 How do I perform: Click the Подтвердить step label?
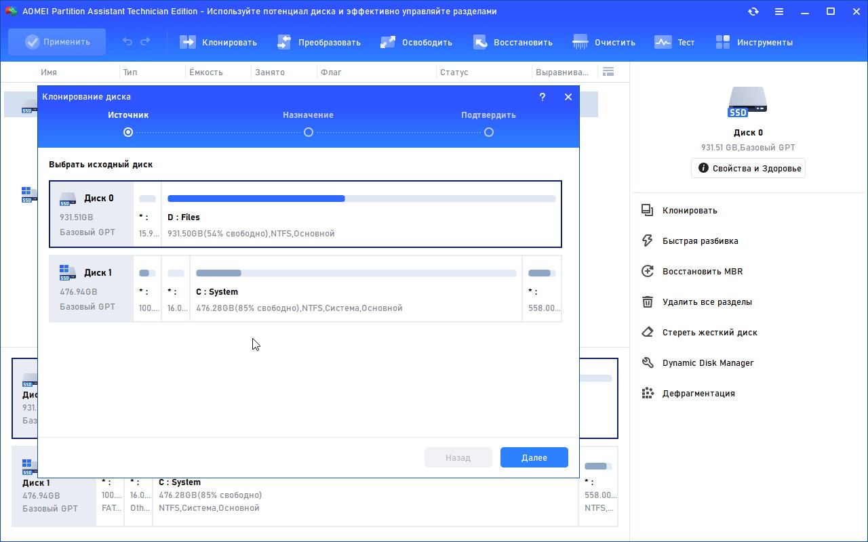coord(489,115)
